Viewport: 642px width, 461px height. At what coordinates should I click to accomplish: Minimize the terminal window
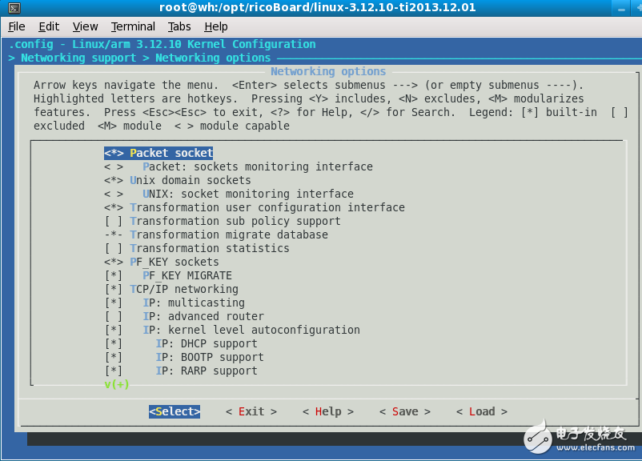click(621, 8)
